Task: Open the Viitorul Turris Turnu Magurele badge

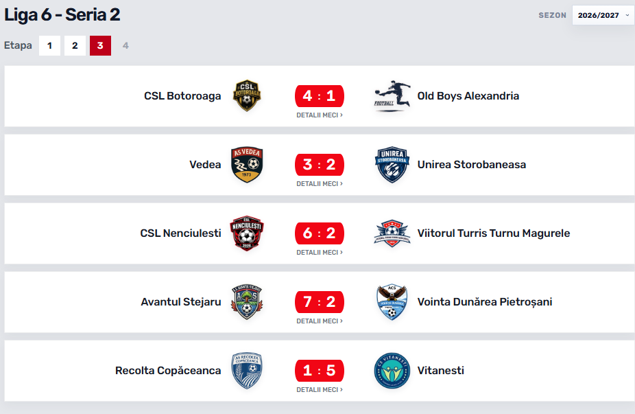Action: coord(392,233)
